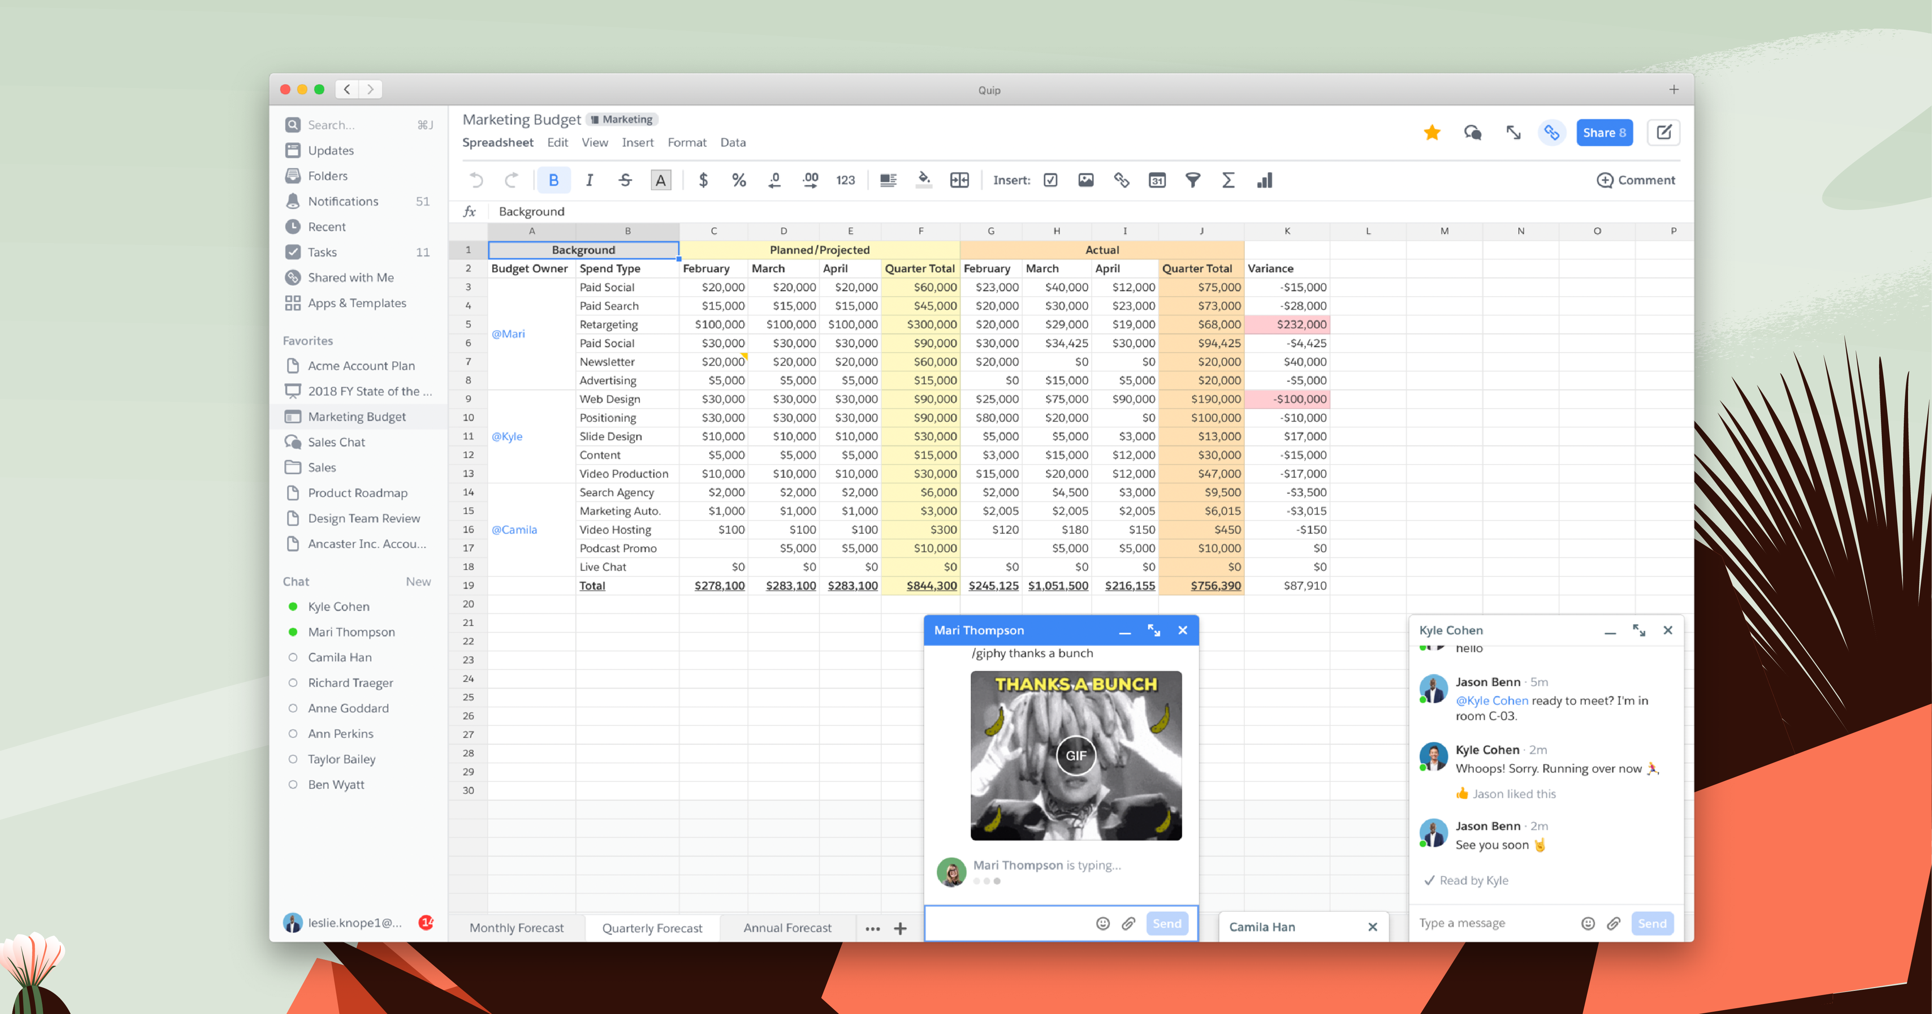Open the conversation bubbles icon in header

coord(1472,133)
